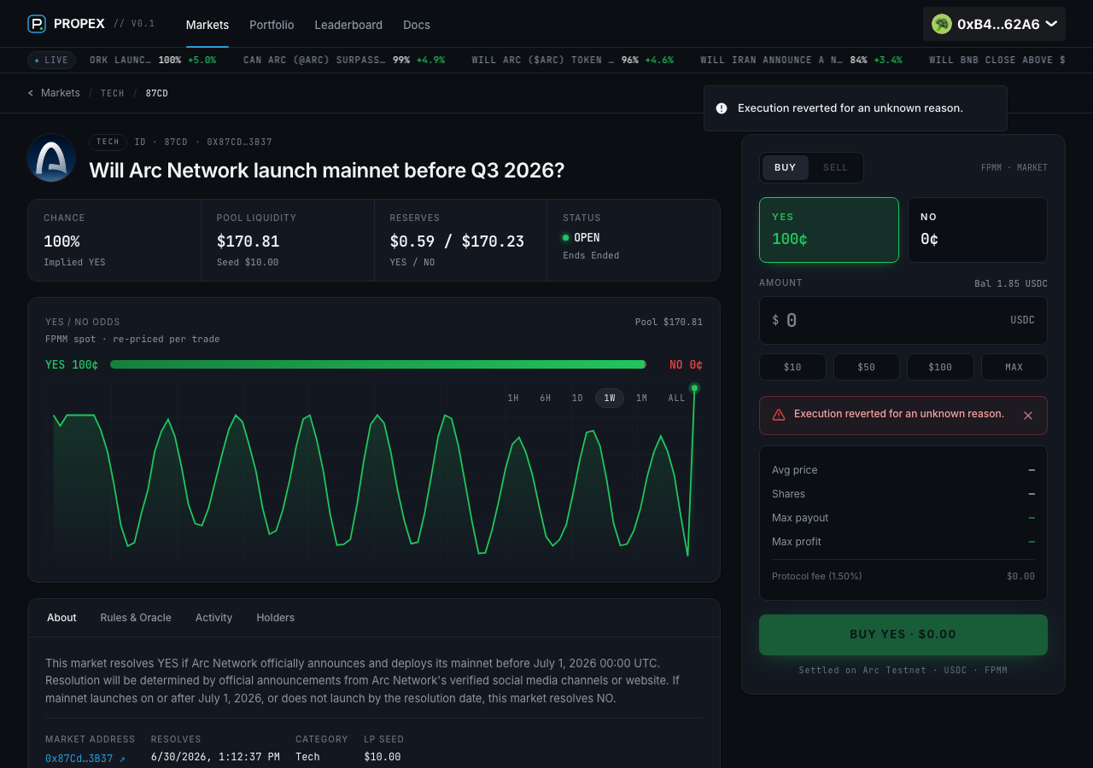1093x768 pixels.
Task: Click the Pool $170.81 chart label
Action: tap(669, 322)
